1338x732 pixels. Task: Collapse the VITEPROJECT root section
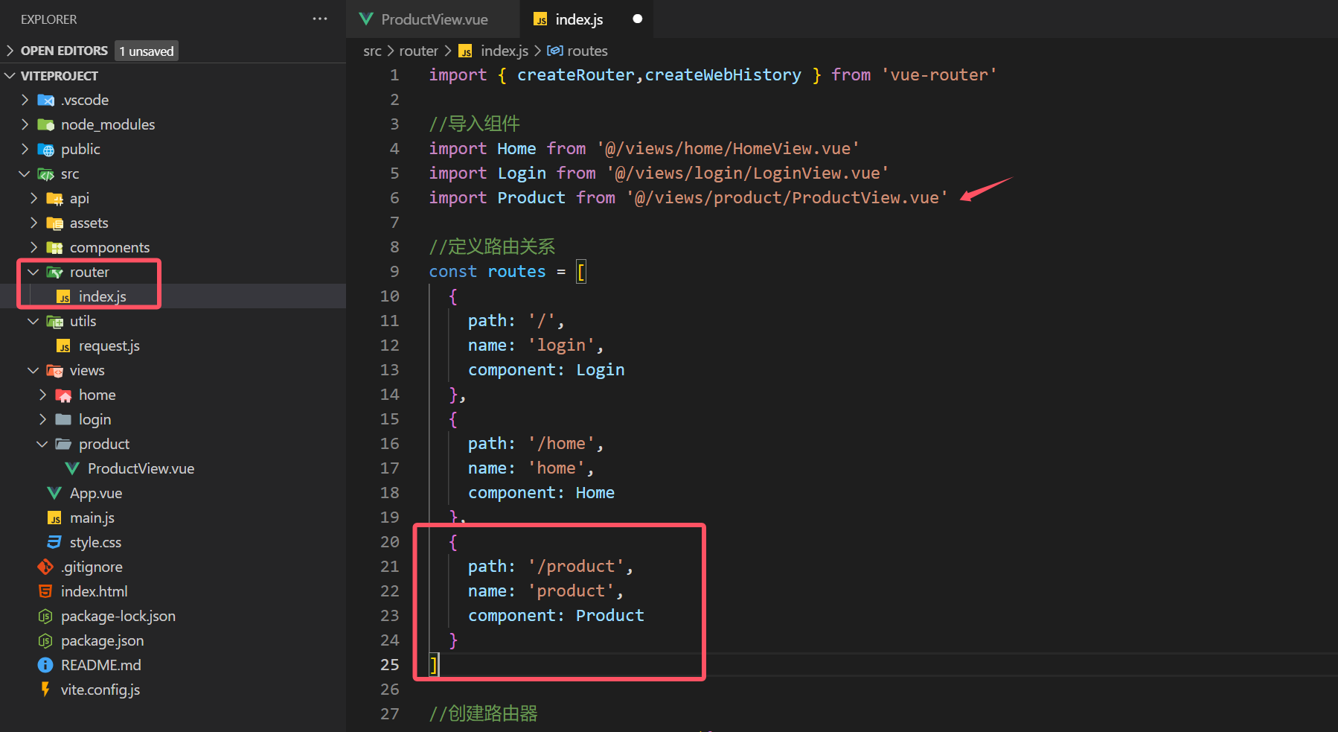tap(10, 76)
